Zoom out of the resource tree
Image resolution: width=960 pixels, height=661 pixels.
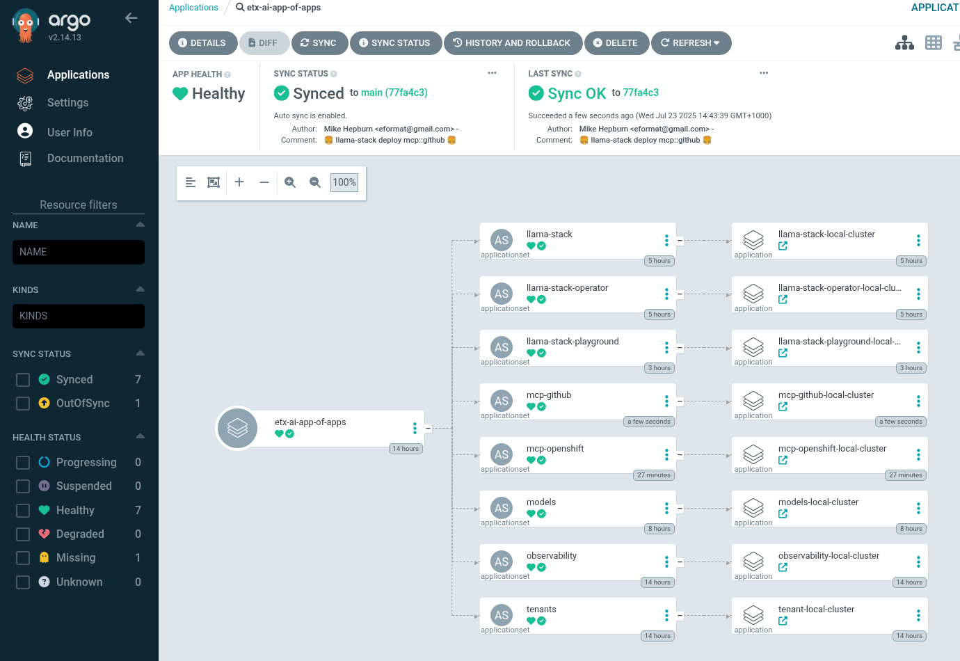pyautogui.click(x=315, y=182)
